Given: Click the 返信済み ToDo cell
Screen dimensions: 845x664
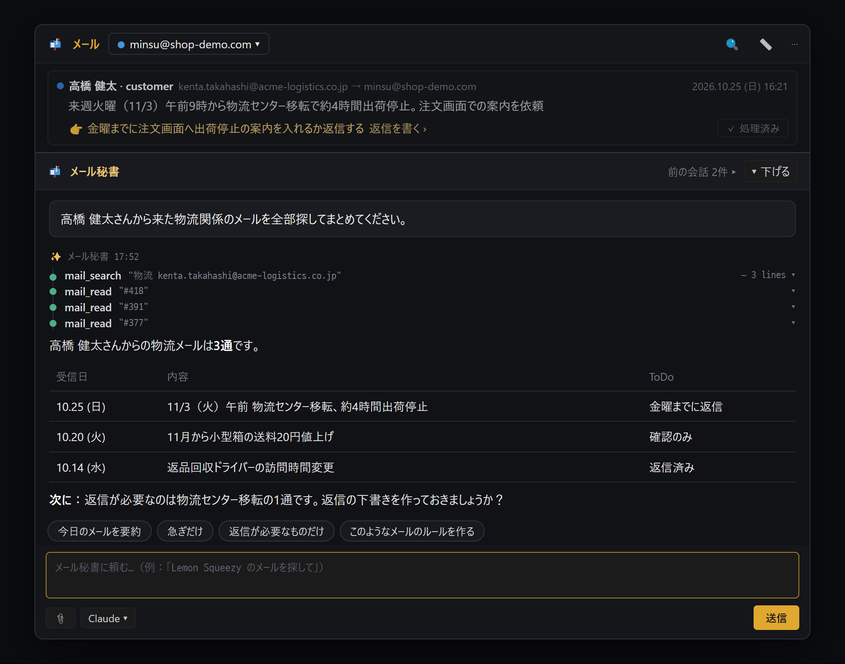Looking at the screenshot, I should point(672,467).
